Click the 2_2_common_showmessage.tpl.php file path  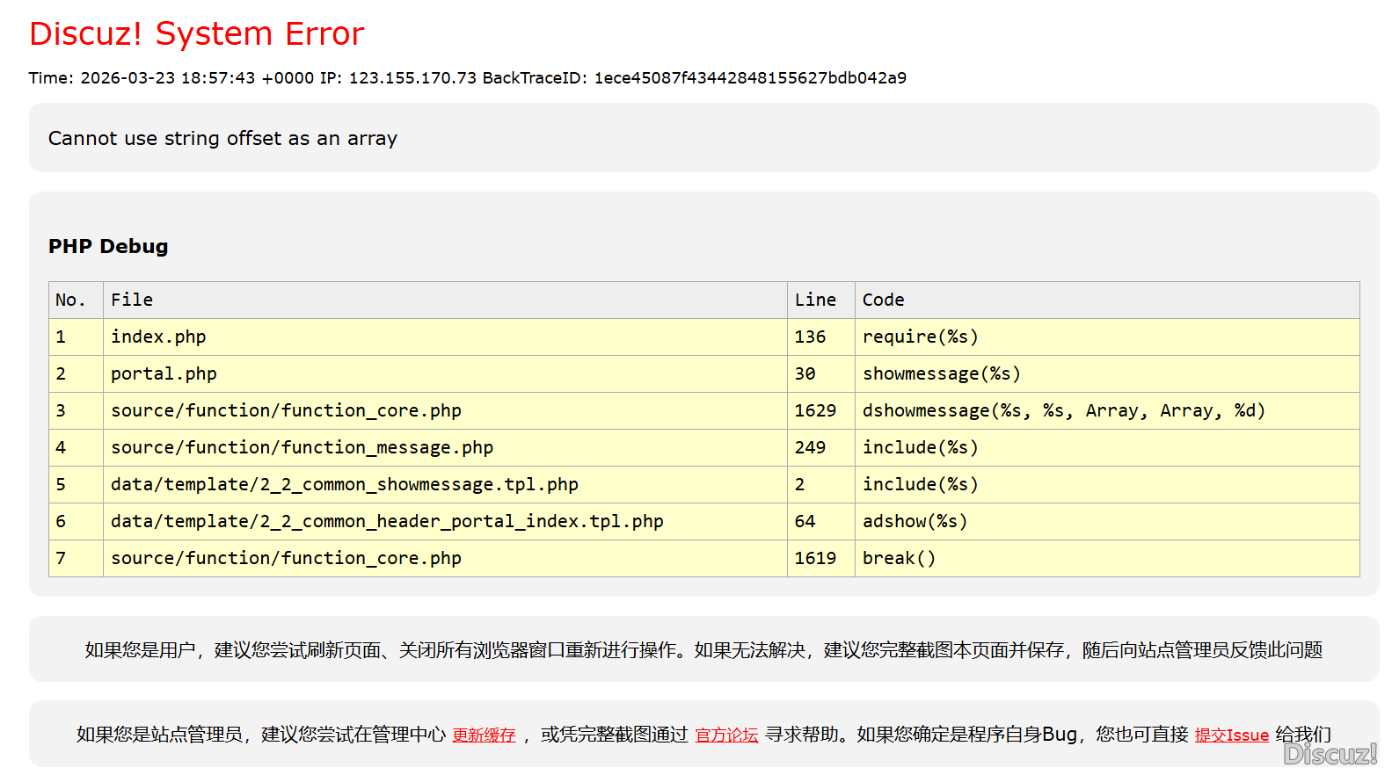[x=344, y=485]
